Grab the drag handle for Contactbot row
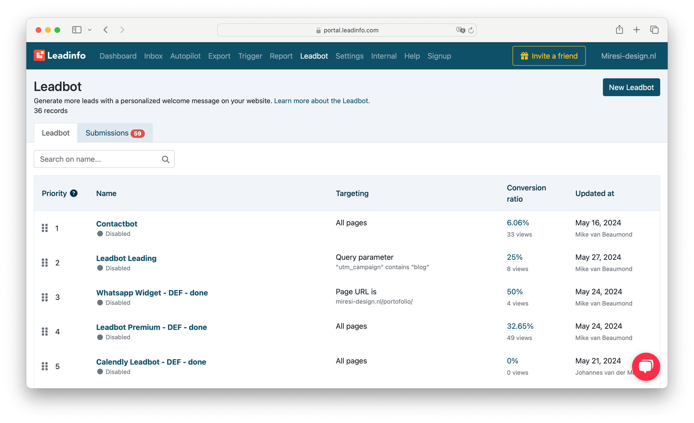694x423 pixels. pos(45,228)
